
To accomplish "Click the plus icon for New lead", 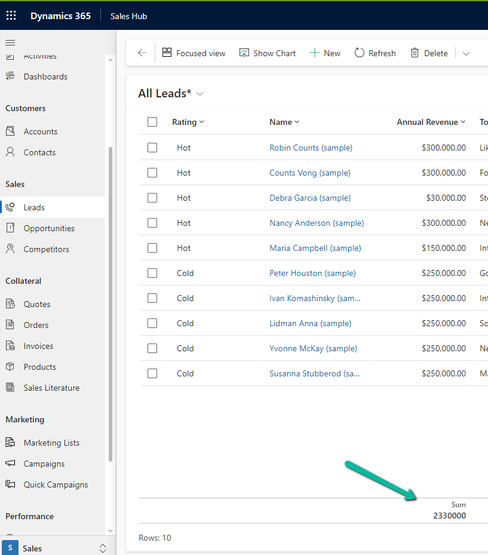I will pos(314,53).
